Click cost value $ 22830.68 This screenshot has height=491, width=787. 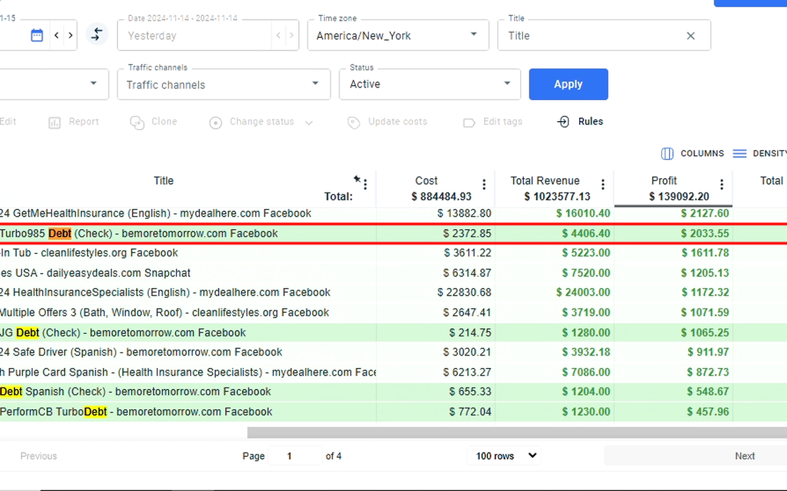pyautogui.click(x=464, y=293)
